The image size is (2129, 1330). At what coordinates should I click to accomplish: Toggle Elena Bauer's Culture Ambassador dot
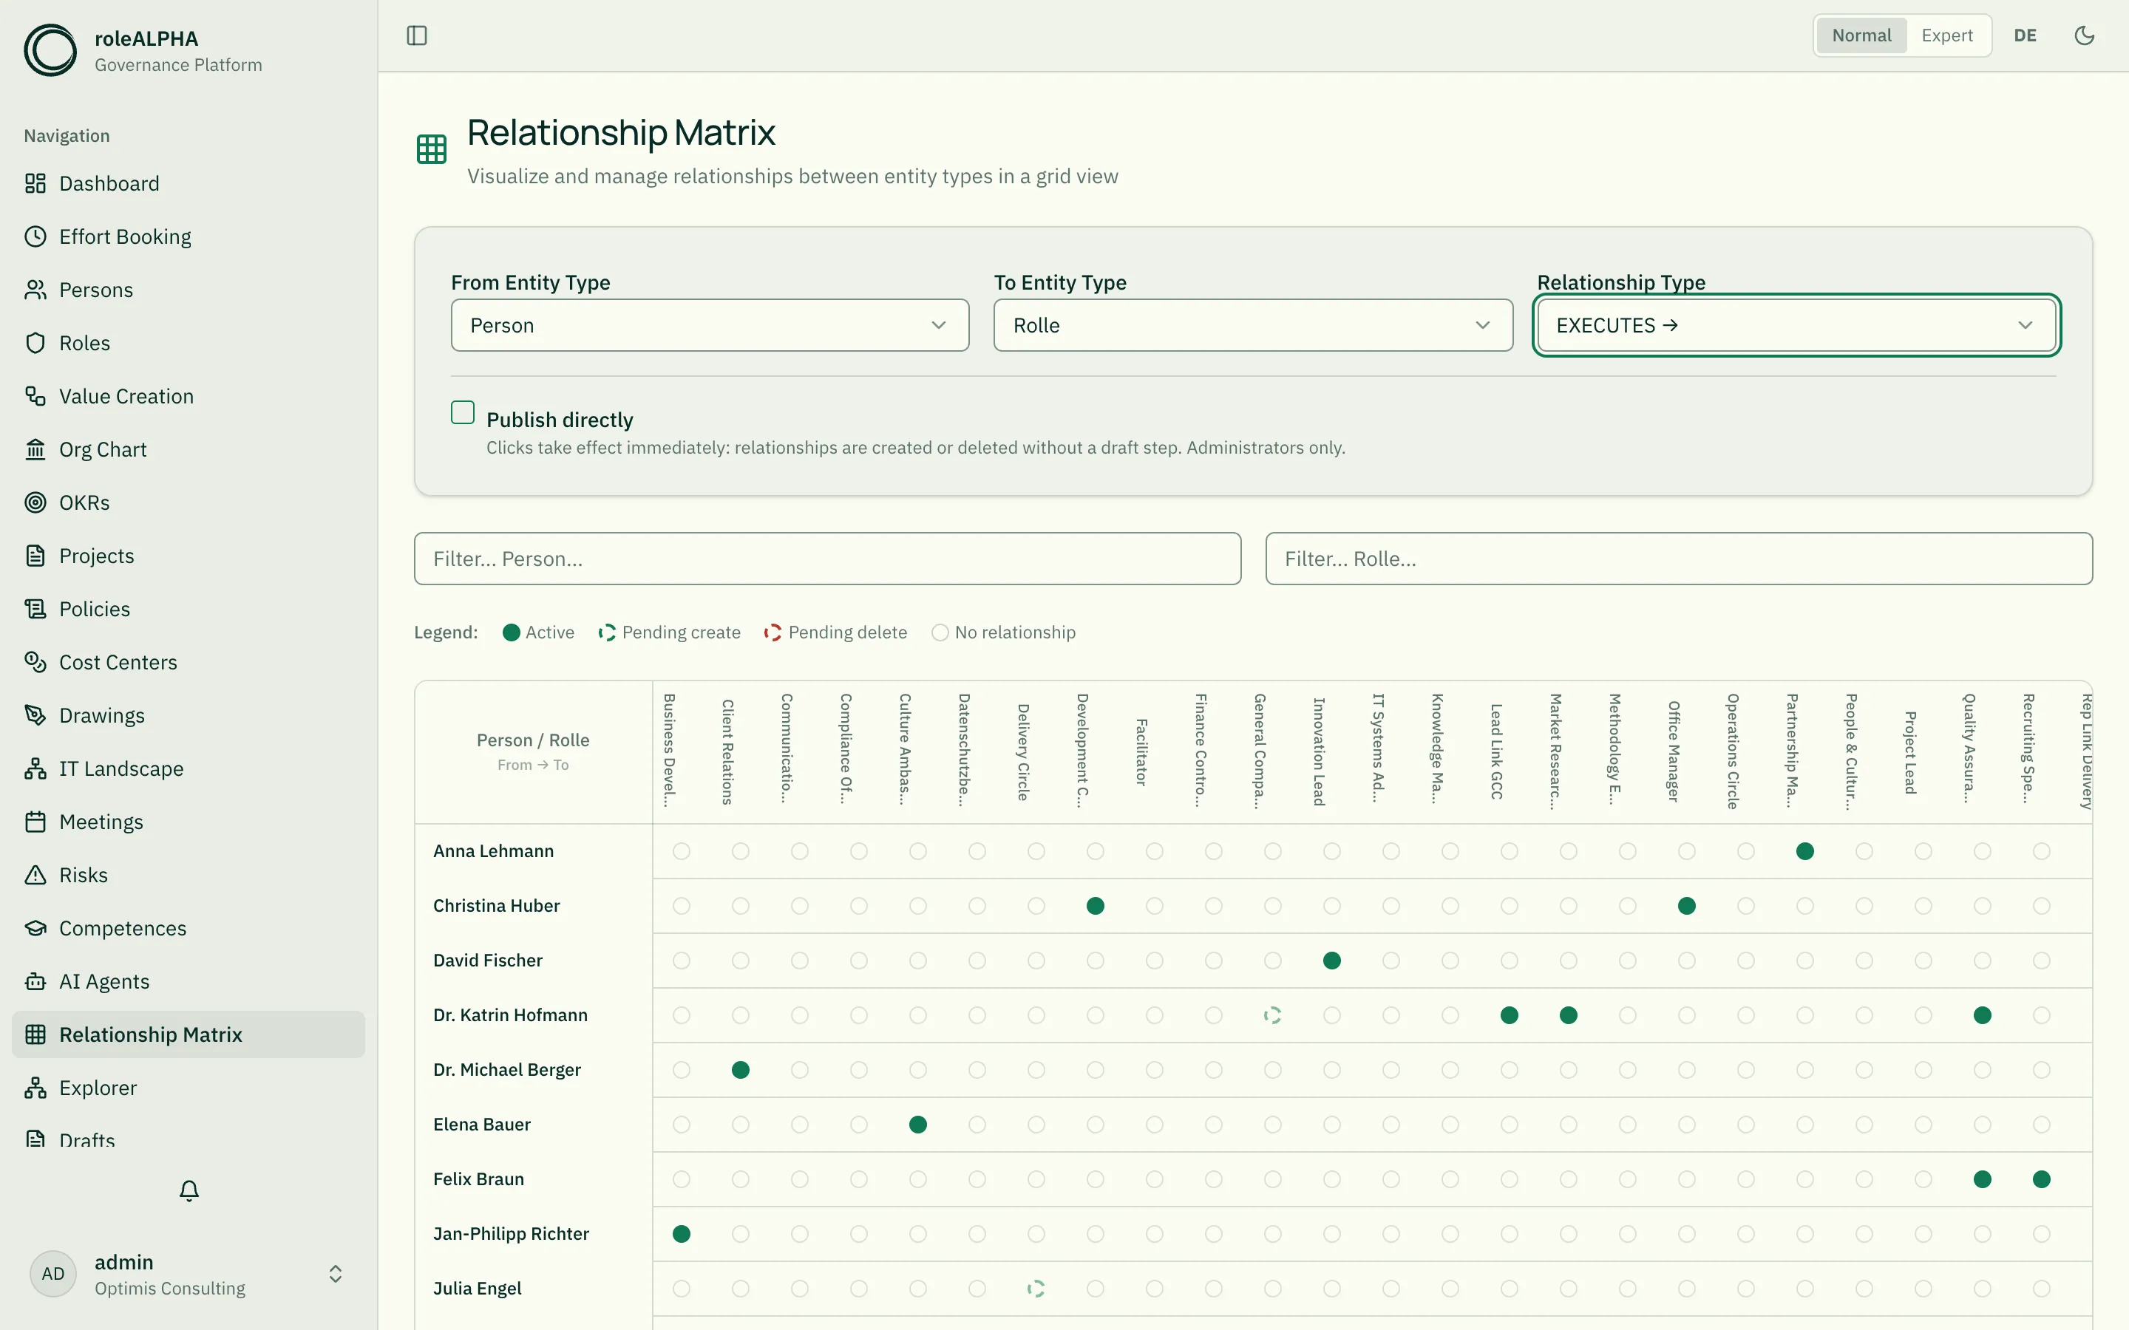click(x=917, y=1124)
